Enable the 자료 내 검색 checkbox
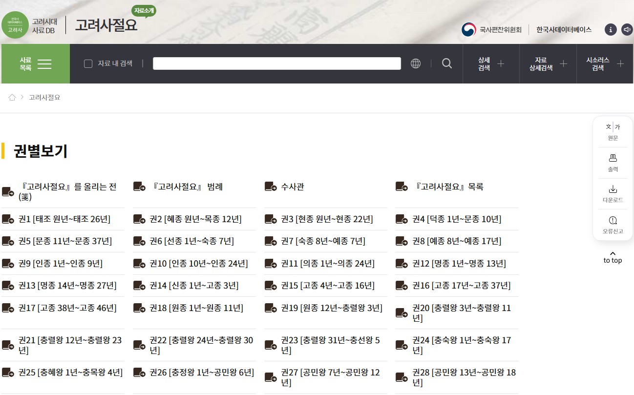 tap(88, 63)
